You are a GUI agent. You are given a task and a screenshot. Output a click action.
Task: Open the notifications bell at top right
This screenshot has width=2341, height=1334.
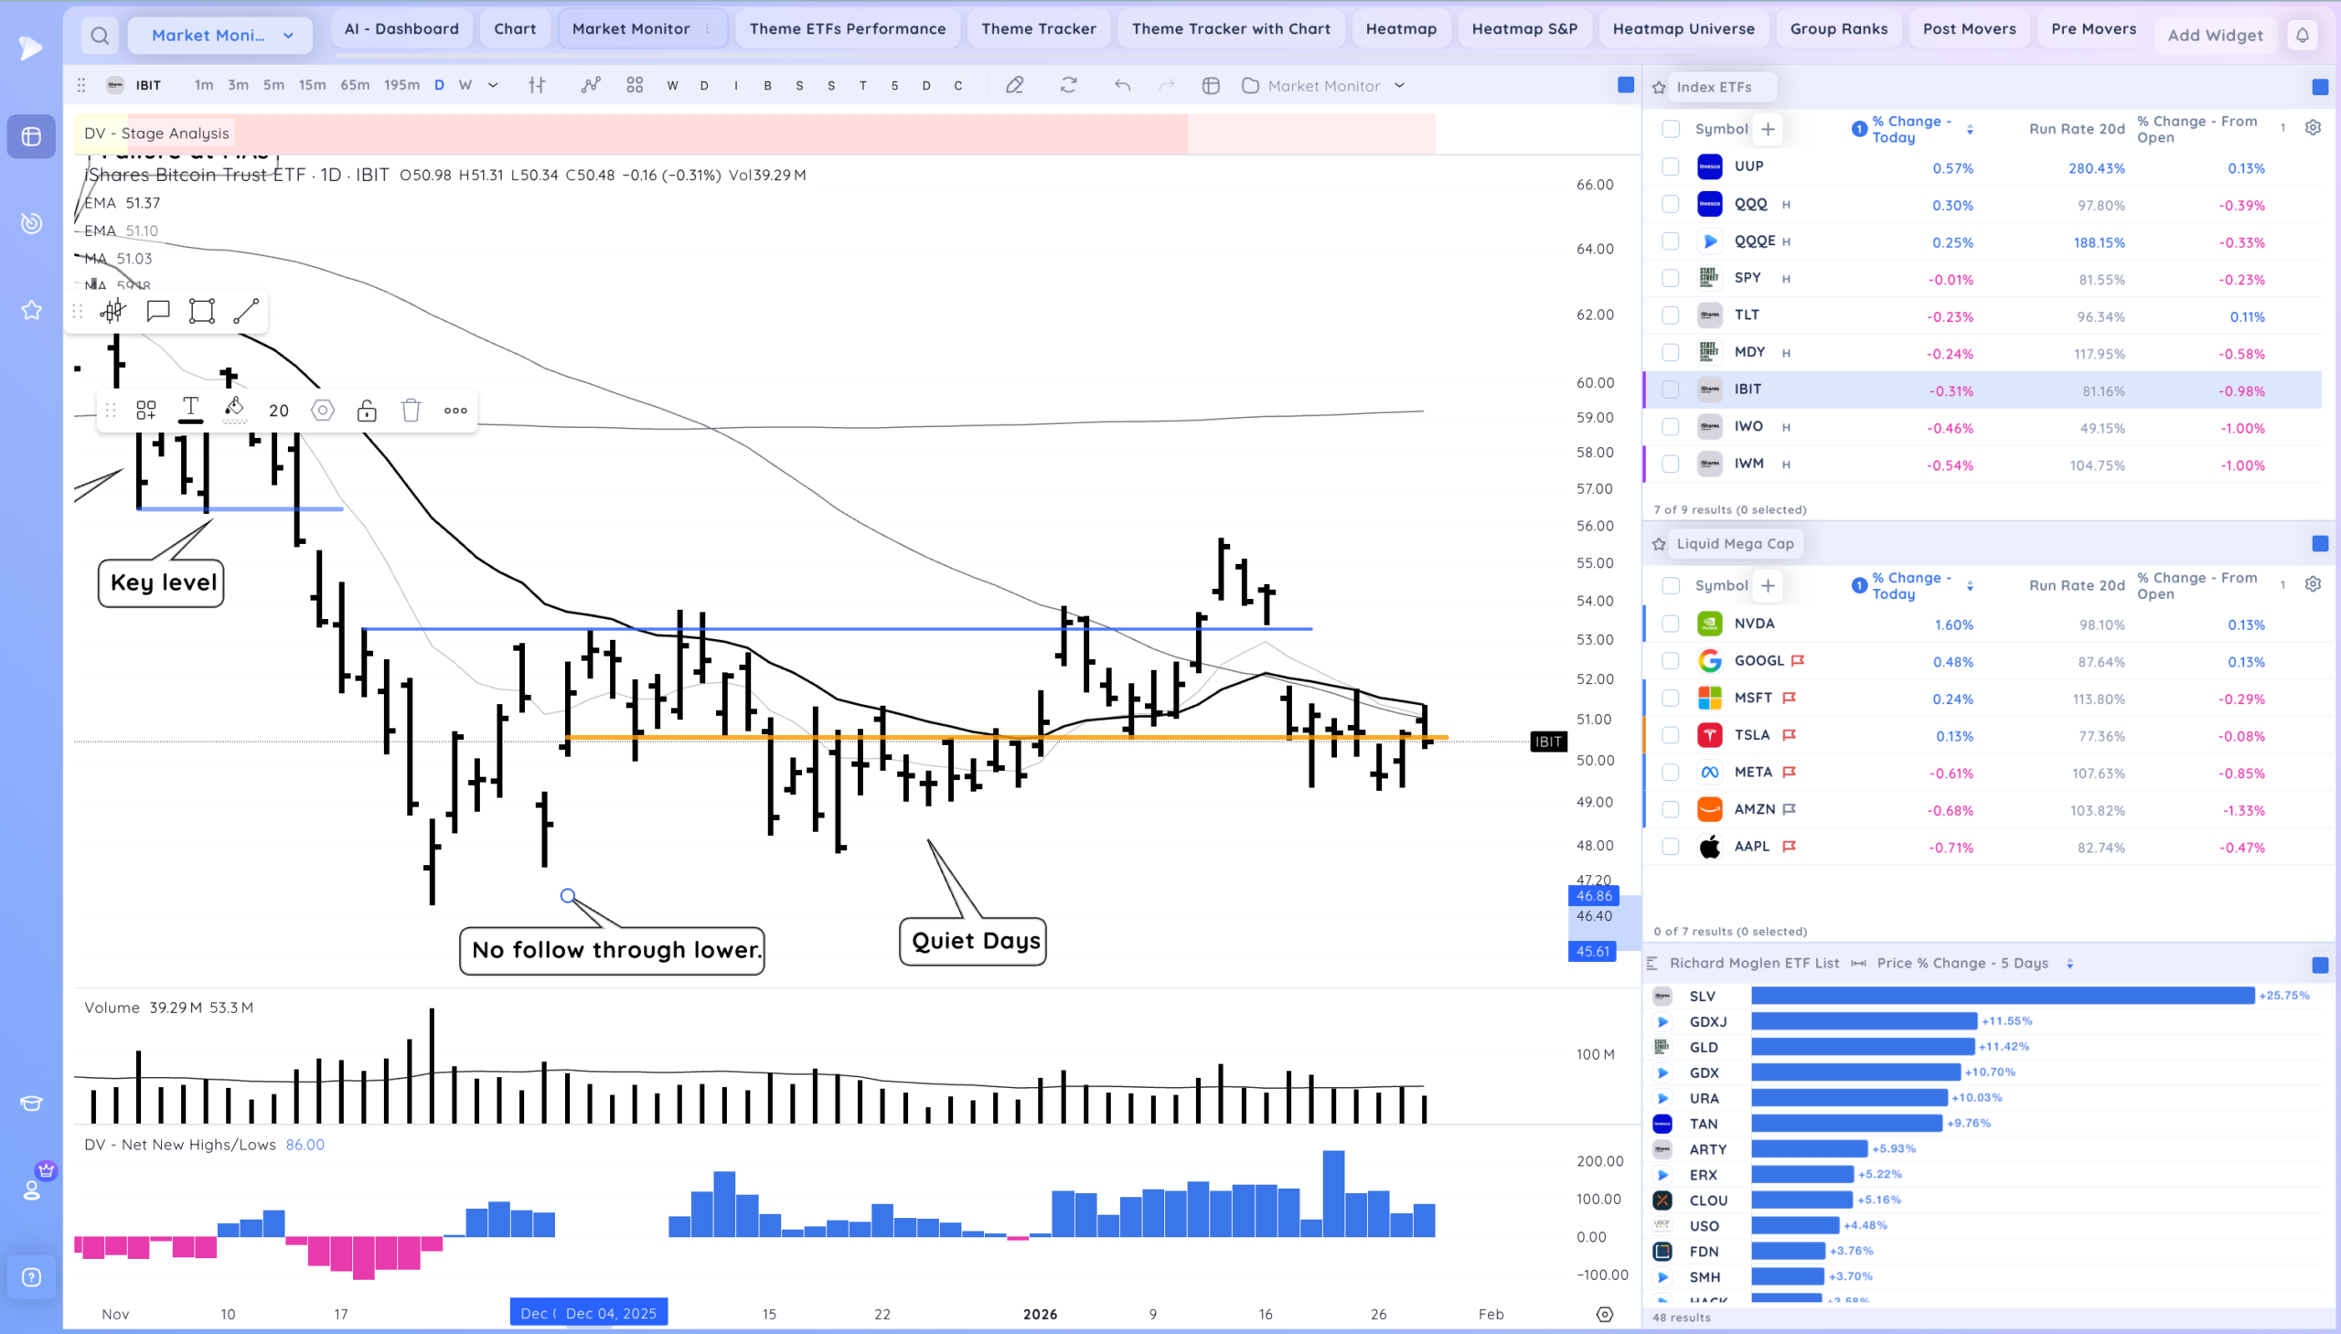(2303, 35)
